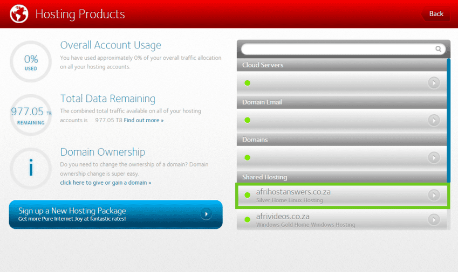Screen dimensions: 458x272
Task: Click the arrow icon on sign-up banner
Action: 206,214
